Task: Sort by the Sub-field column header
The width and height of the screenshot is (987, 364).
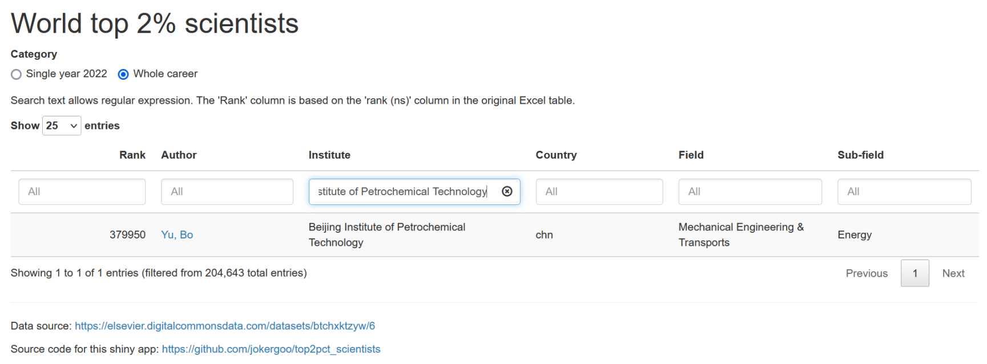Action: (860, 155)
